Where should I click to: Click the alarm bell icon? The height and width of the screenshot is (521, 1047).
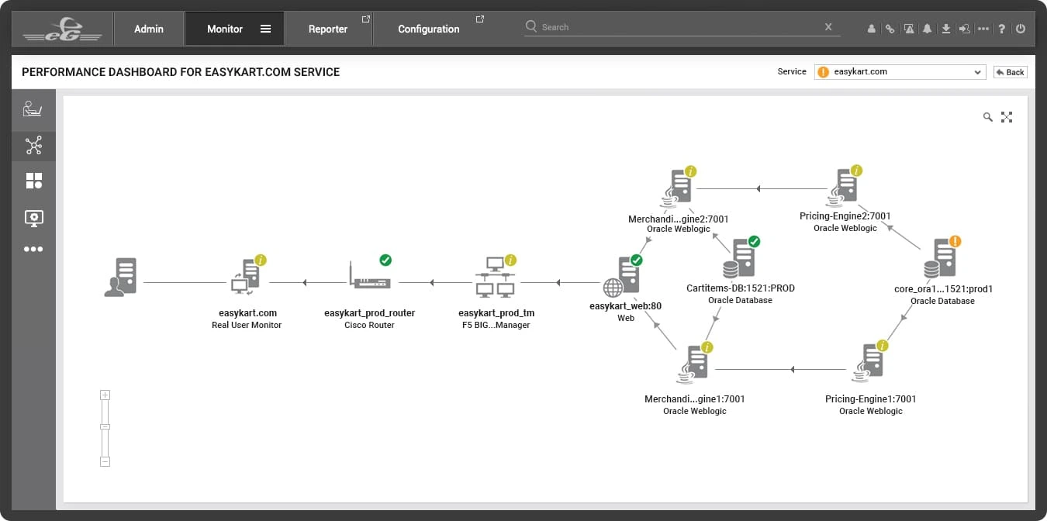[x=927, y=29]
